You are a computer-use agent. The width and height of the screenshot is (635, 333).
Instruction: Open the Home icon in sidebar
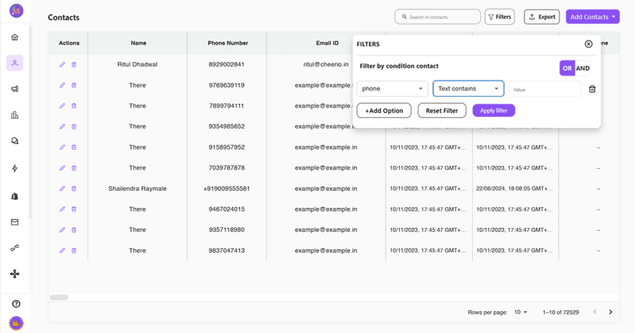click(14, 37)
